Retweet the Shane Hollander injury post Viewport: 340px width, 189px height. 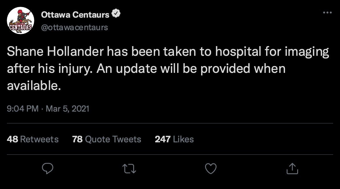tap(129, 169)
